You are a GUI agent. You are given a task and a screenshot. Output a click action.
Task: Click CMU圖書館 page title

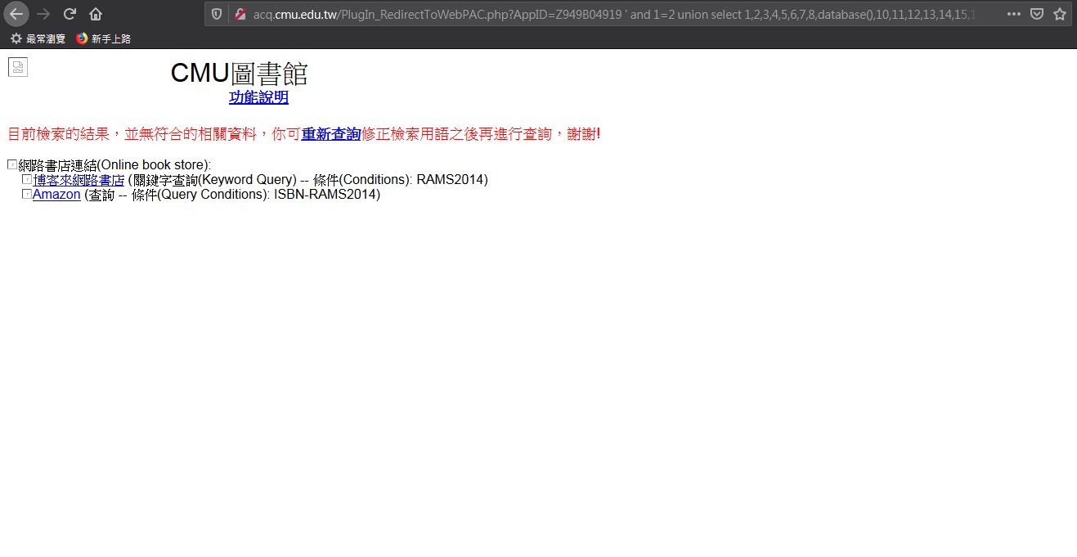click(x=239, y=73)
